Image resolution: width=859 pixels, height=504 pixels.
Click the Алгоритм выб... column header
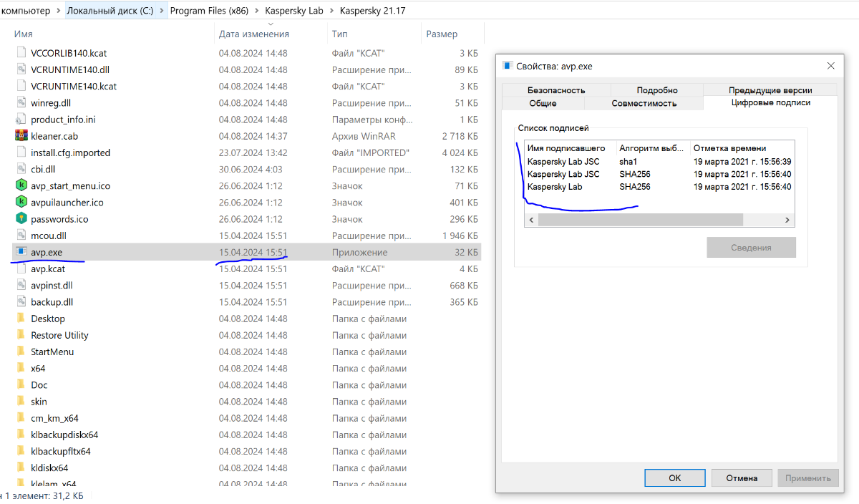click(x=654, y=148)
